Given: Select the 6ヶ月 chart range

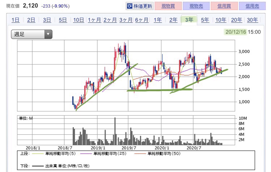Looking at the screenshot, I should 141,20.
